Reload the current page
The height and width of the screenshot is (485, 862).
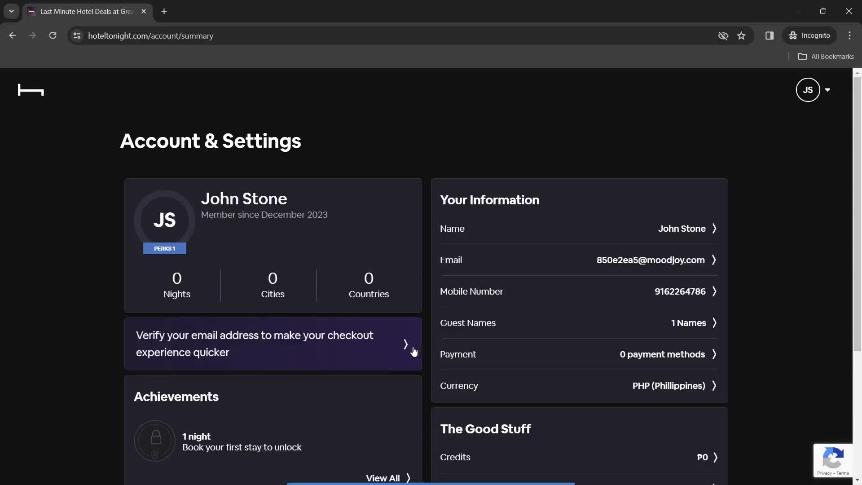point(53,35)
